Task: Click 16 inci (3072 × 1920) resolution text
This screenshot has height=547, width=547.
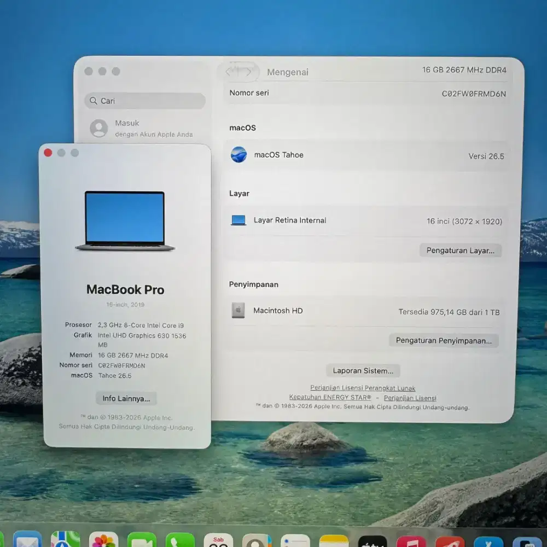Action: pos(464,221)
